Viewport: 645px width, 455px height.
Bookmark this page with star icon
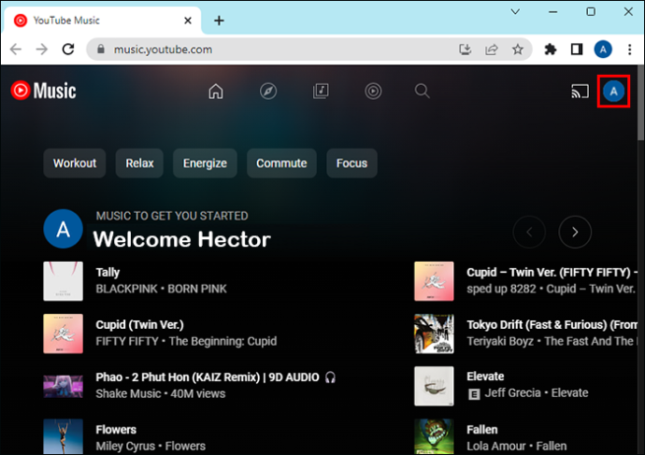pos(518,50)
